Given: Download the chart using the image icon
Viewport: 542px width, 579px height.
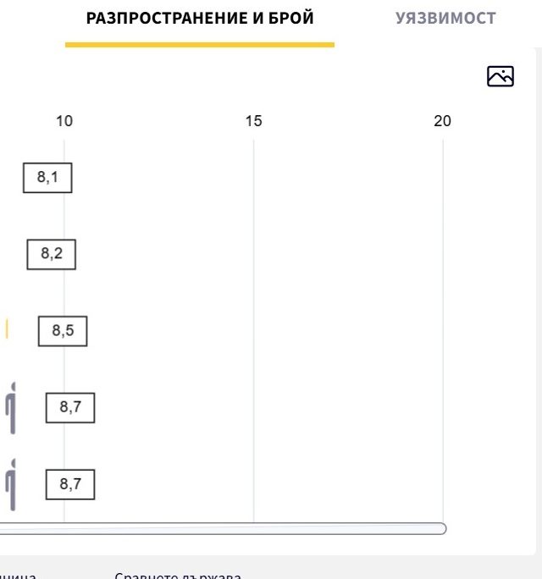Looking at the screenshot, I should [x=501, y=76].
